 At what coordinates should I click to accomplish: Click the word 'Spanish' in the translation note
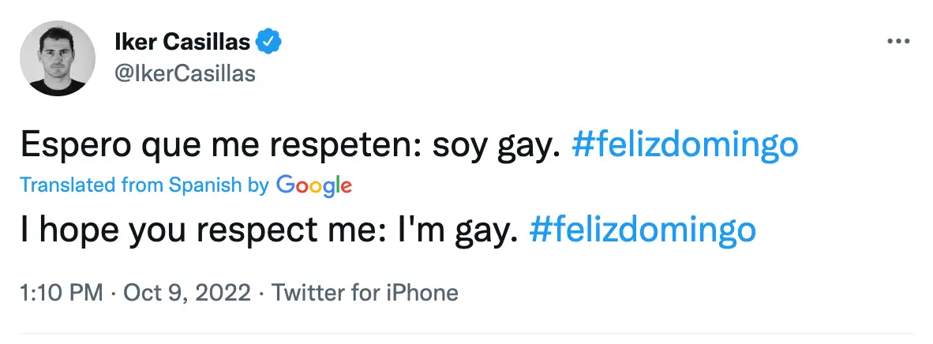pos(205,185)
